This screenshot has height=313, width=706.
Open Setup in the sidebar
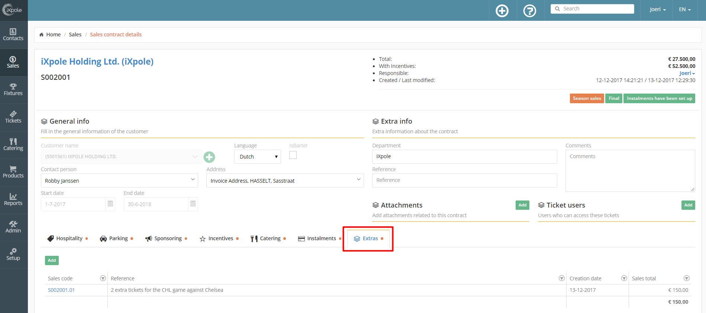point(13,255)
